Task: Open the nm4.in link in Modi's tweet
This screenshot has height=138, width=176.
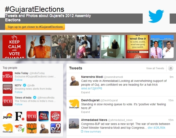Action: (x=92, y=89)
